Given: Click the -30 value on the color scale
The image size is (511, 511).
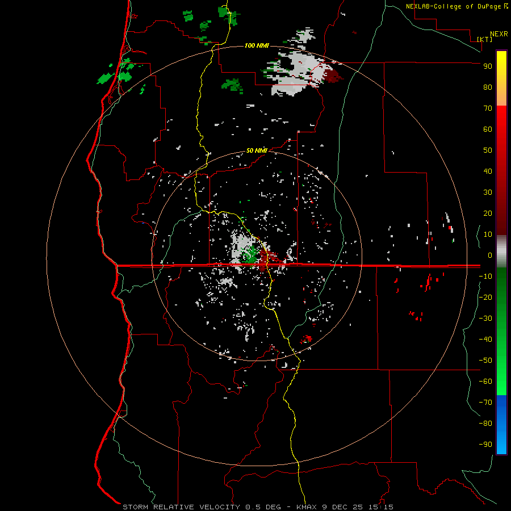Looking at the screenshot, I should [485, 319].
